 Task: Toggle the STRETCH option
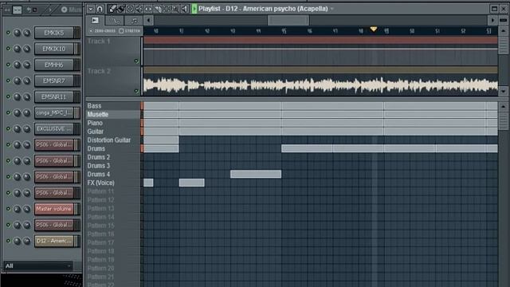click(129, 31)
